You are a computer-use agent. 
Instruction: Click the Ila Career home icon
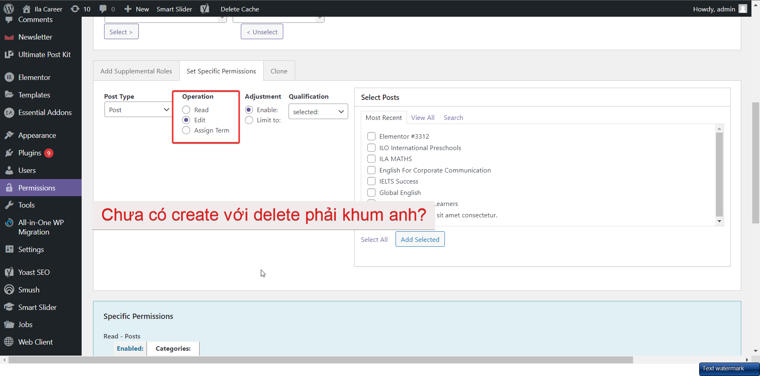tap(27, 9)
